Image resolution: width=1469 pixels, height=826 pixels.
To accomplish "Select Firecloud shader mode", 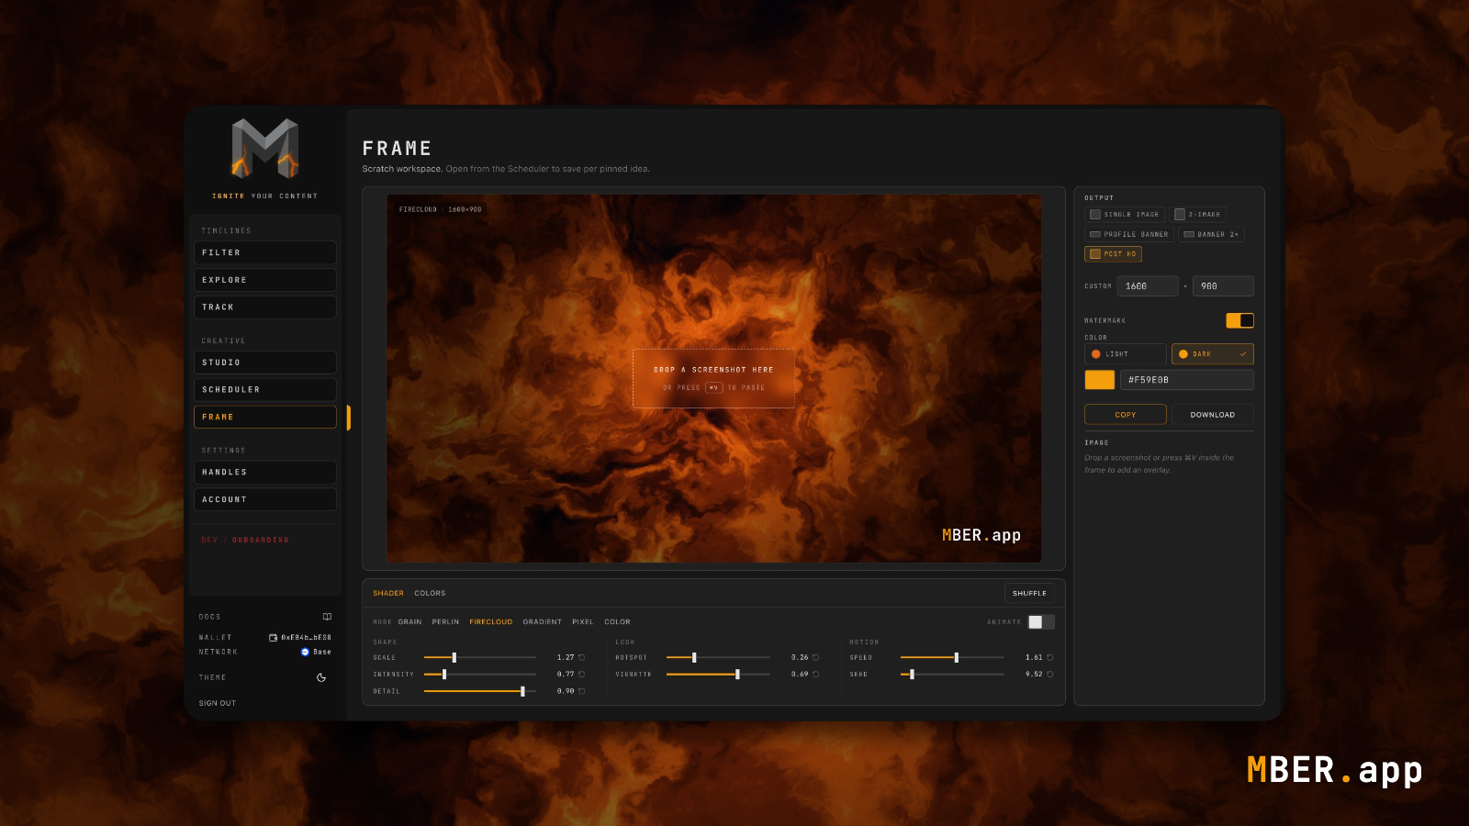I will point(491,622).
